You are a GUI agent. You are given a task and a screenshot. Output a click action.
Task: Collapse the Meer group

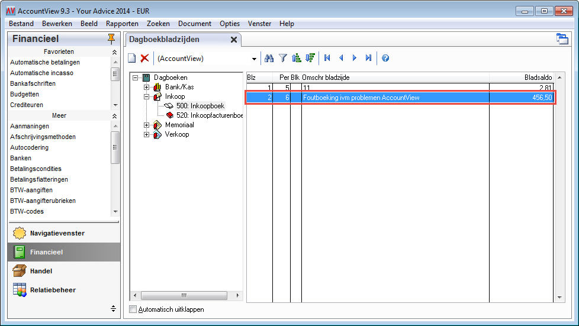coord(114,116)
